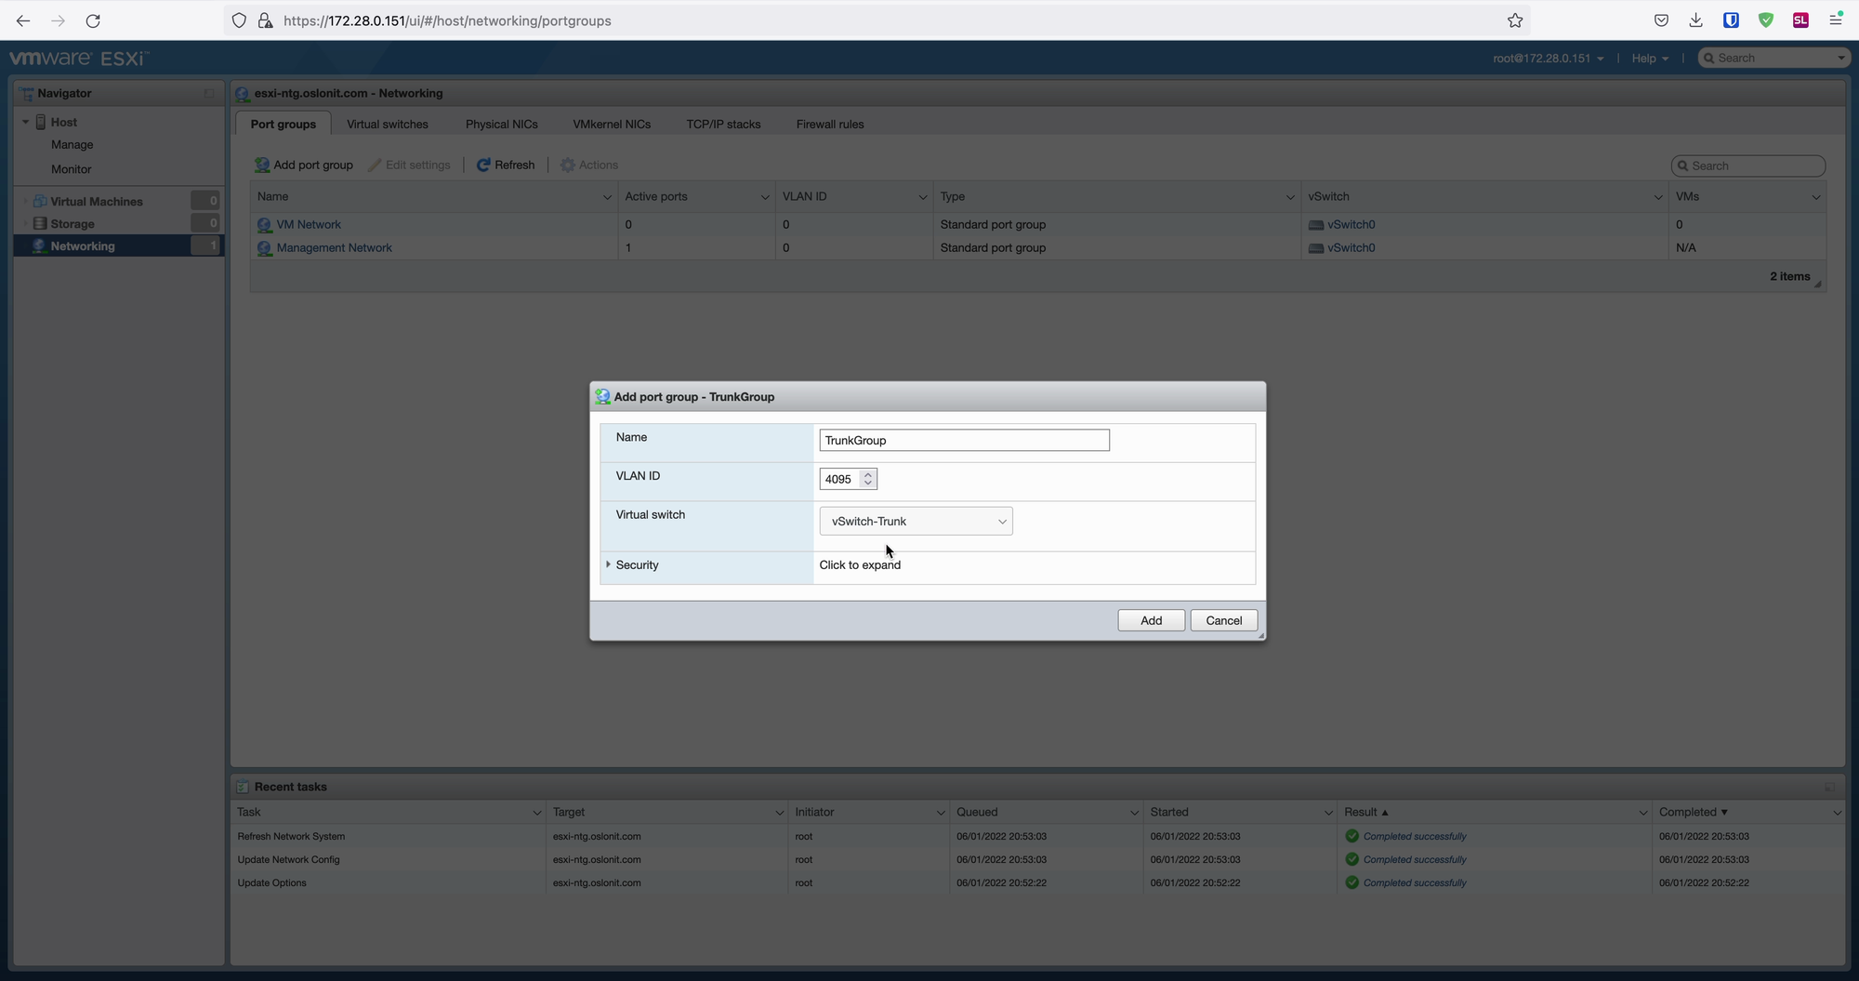Click the Navigator collapse icon
This screenshot has width=1859, height=981.
209,93
